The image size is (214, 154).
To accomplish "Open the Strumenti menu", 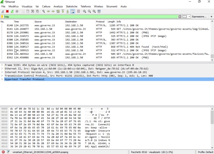I will click(112, 6).
